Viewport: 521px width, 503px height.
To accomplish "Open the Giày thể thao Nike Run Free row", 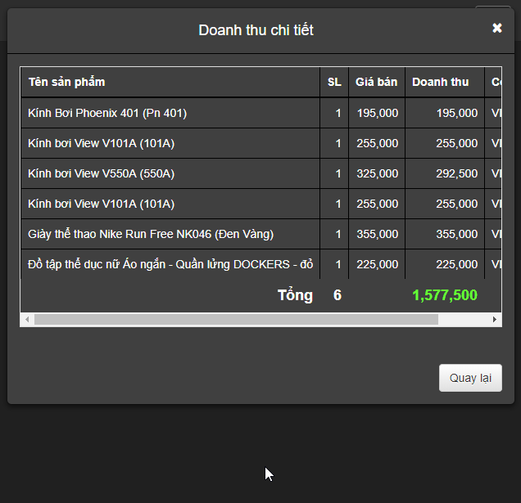I will [x=151, y=234].
